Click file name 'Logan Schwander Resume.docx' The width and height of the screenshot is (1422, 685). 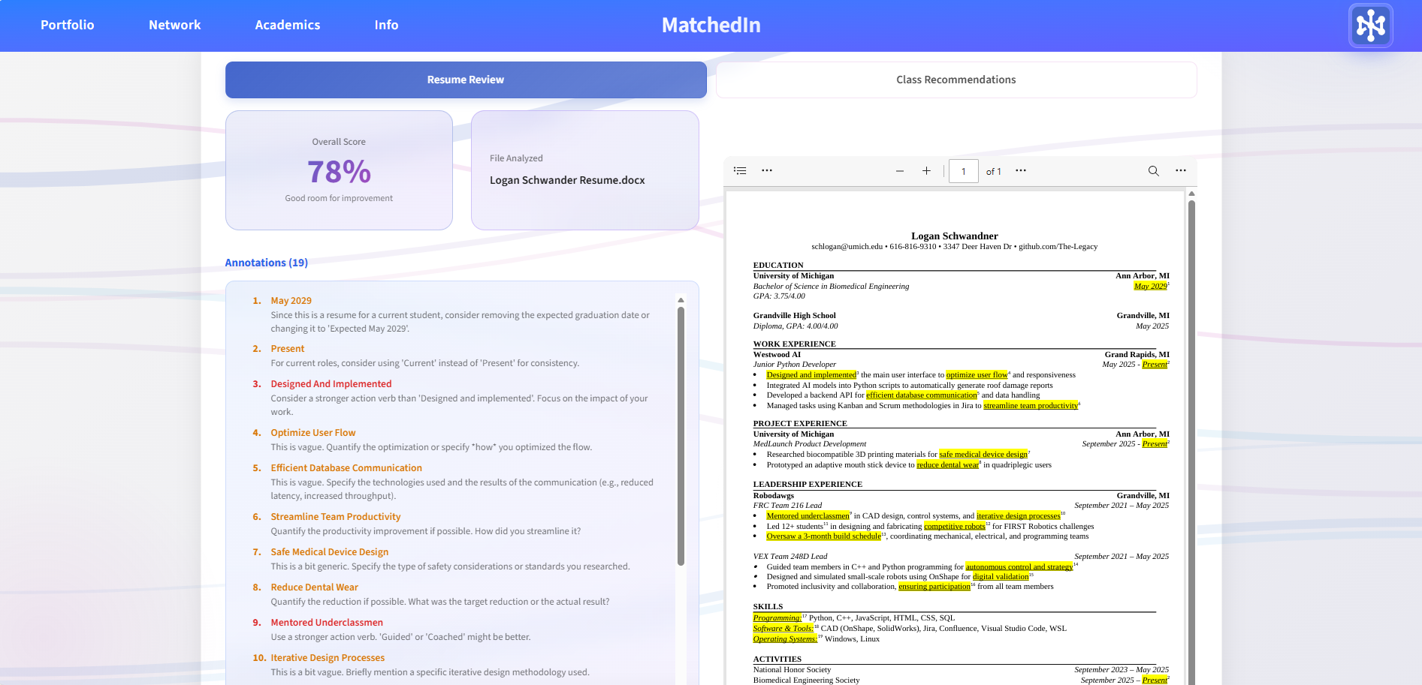pyautogui.click(x=567, y=180)
